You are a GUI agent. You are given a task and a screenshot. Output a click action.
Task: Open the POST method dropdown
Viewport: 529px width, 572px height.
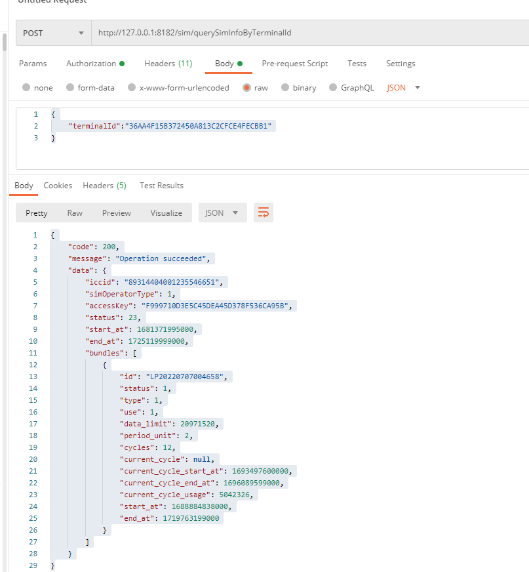tap(54, 33)
